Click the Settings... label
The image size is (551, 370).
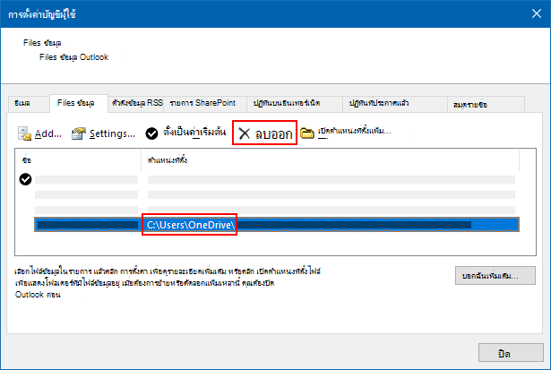click(x=112, y=133)
